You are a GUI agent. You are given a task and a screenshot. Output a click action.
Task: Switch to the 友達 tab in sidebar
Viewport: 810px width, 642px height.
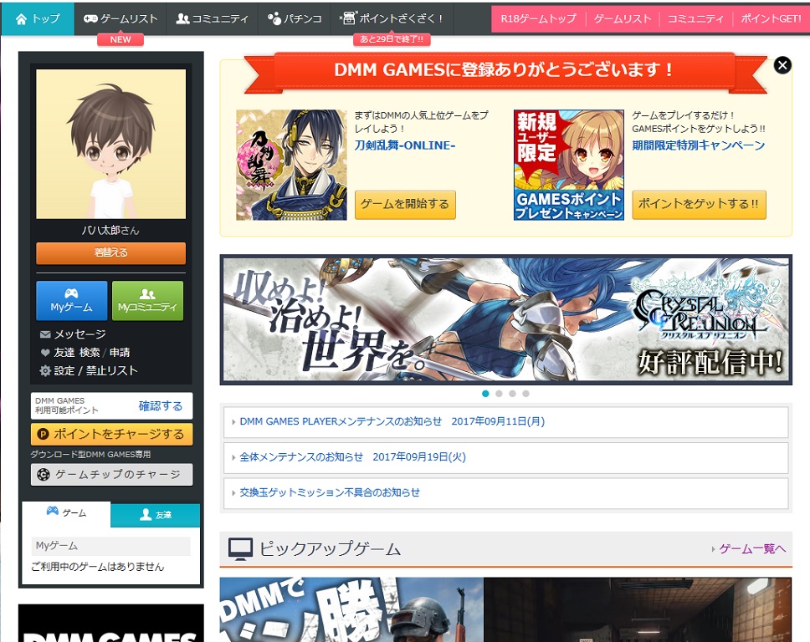155,515
